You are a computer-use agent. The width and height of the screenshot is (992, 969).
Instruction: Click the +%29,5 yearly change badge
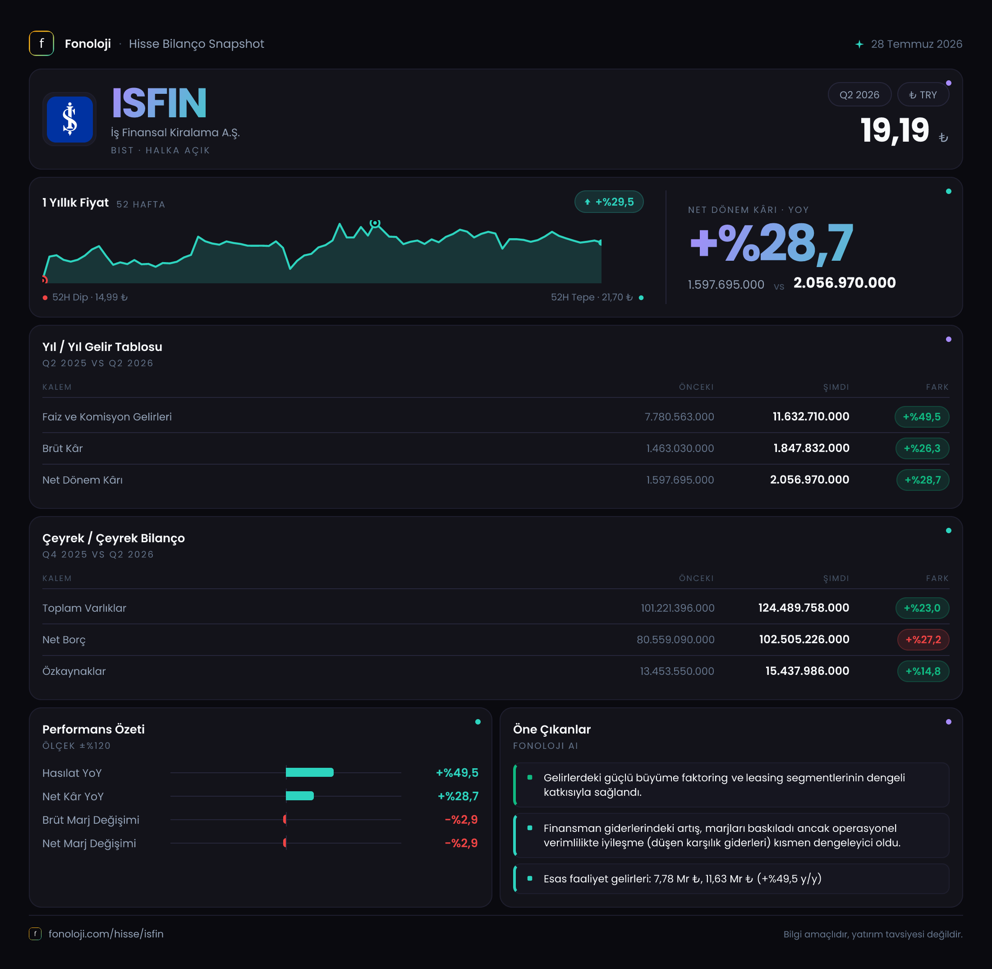pyautogui.click(x=609, y=202)
